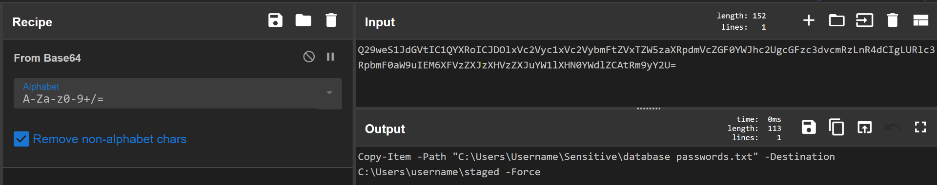Viewport: 937px width, 185px height.
Task: Save output to file
Action: (x=809, y=128)
